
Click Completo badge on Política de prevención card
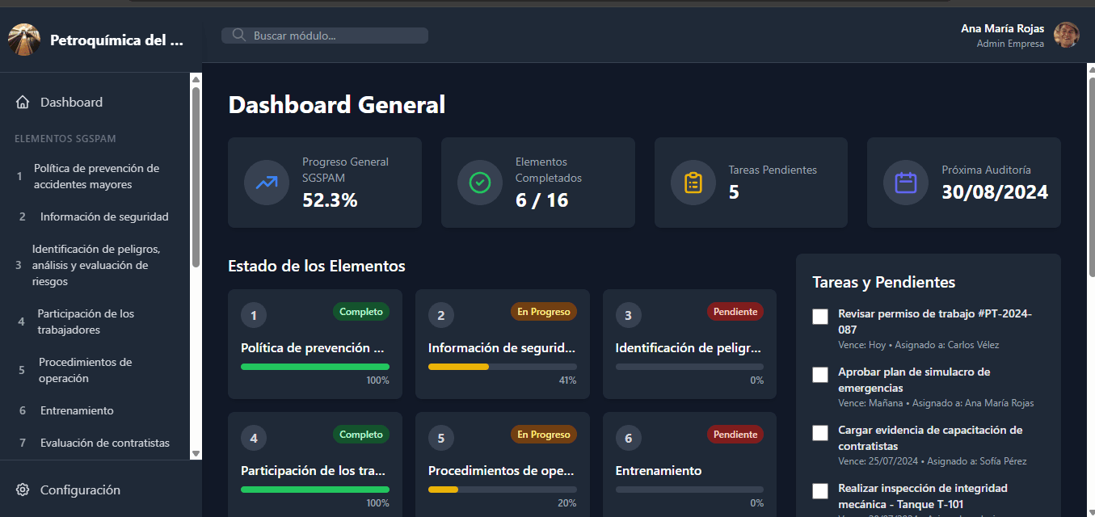point(361,312)
